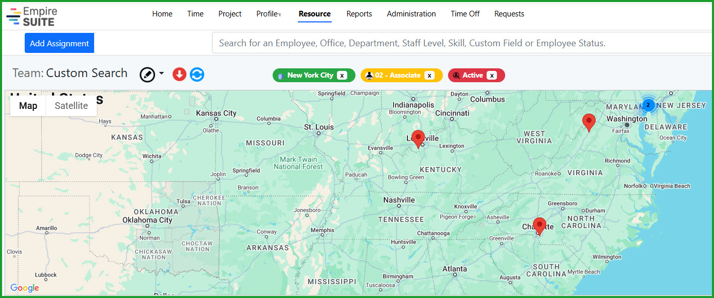Click the Cincinnati map label
Image resolution: width=714 pixels, height=298 pixels.
click(453, 113)
